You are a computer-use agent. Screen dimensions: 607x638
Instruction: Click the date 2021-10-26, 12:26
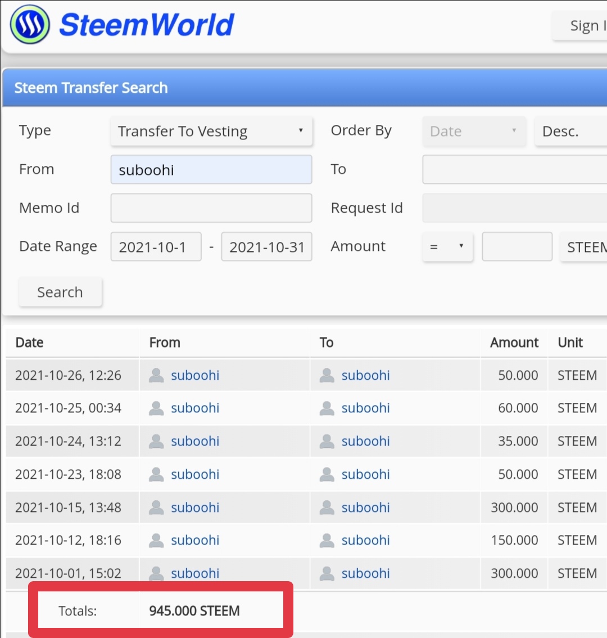(x=69, y=375)
